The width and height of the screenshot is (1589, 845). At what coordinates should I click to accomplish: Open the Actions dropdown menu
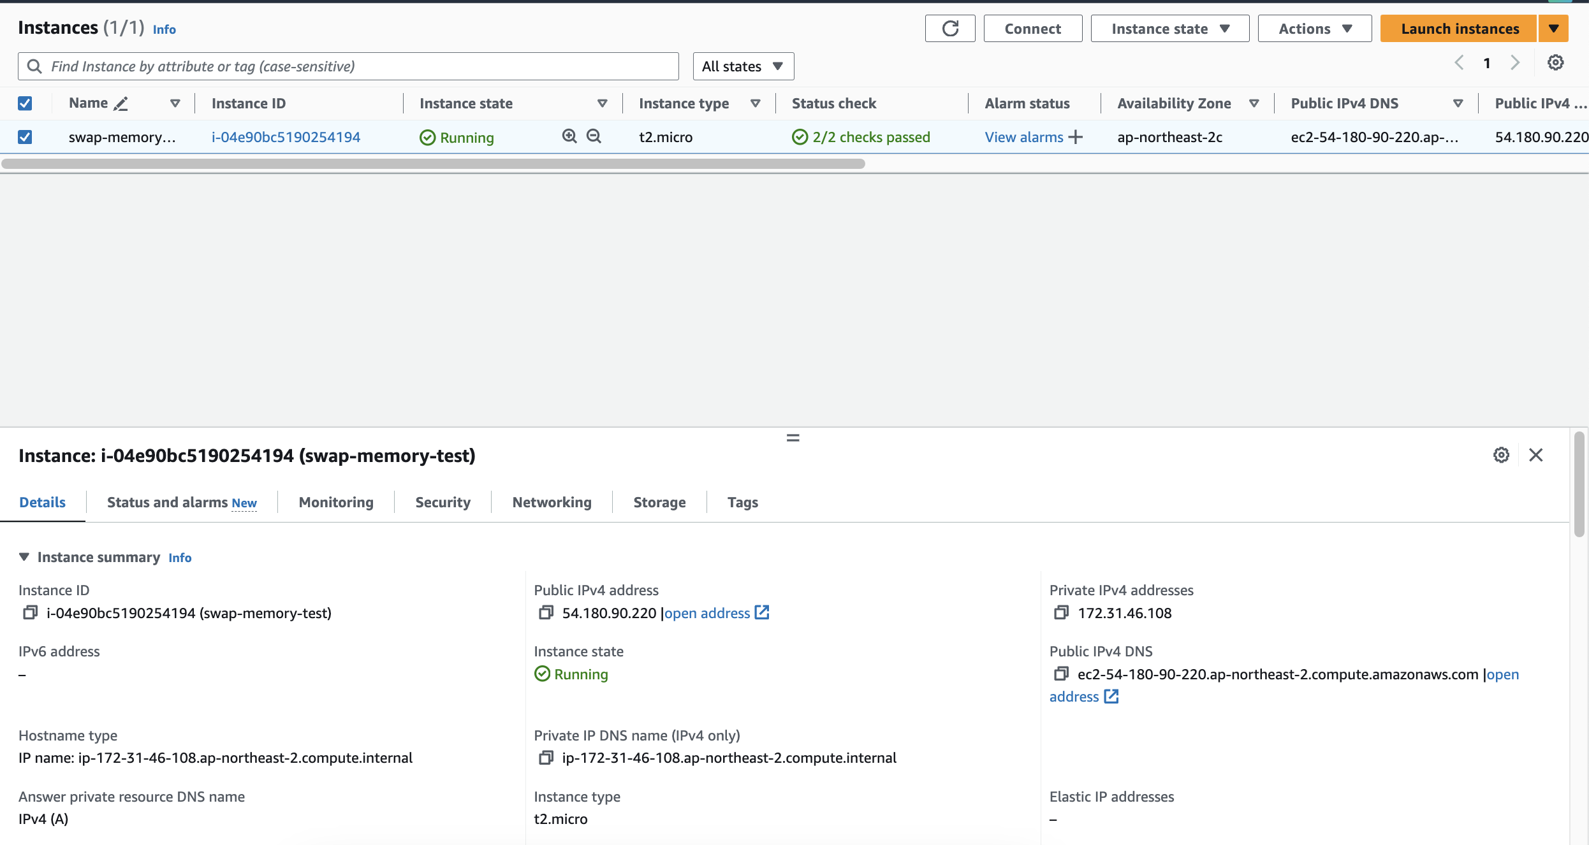[1314, 29]
